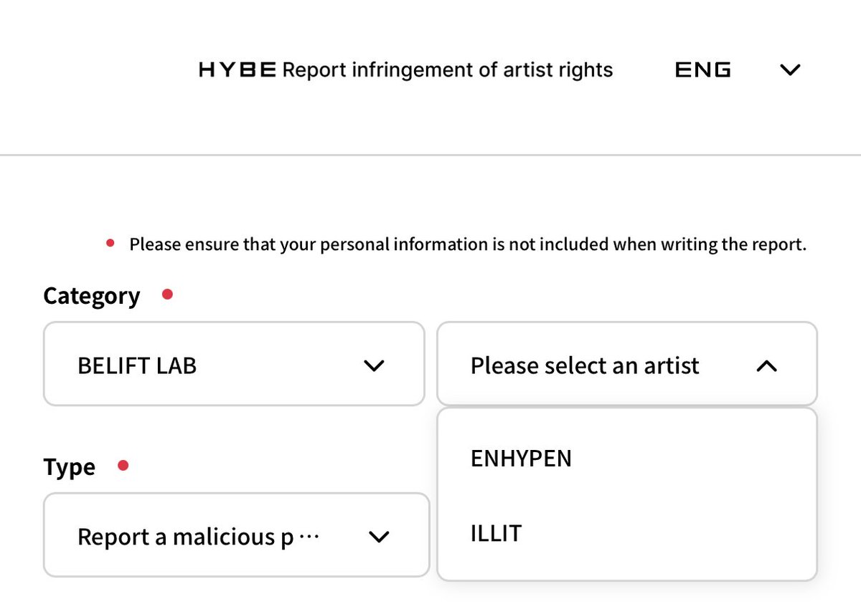Click the personal information notice text
861x604 pixels.
coord(468,244)
